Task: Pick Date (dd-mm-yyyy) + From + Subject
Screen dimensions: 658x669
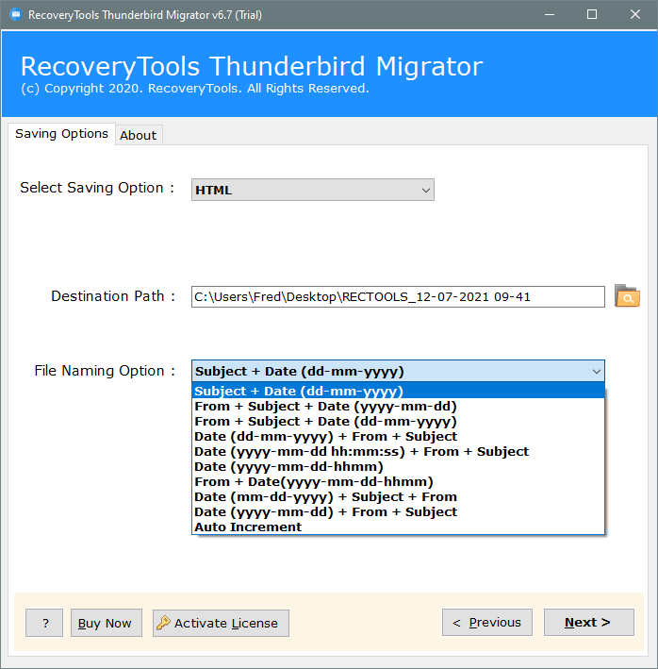Action: click(x=398, y=437)
